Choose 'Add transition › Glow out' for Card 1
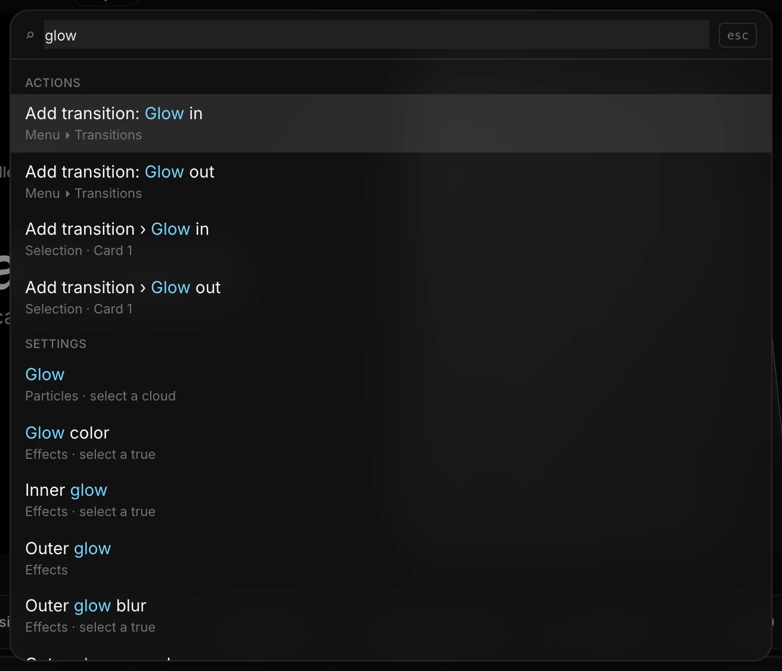This screenshot has height=671, width=782. coord(391,297)
